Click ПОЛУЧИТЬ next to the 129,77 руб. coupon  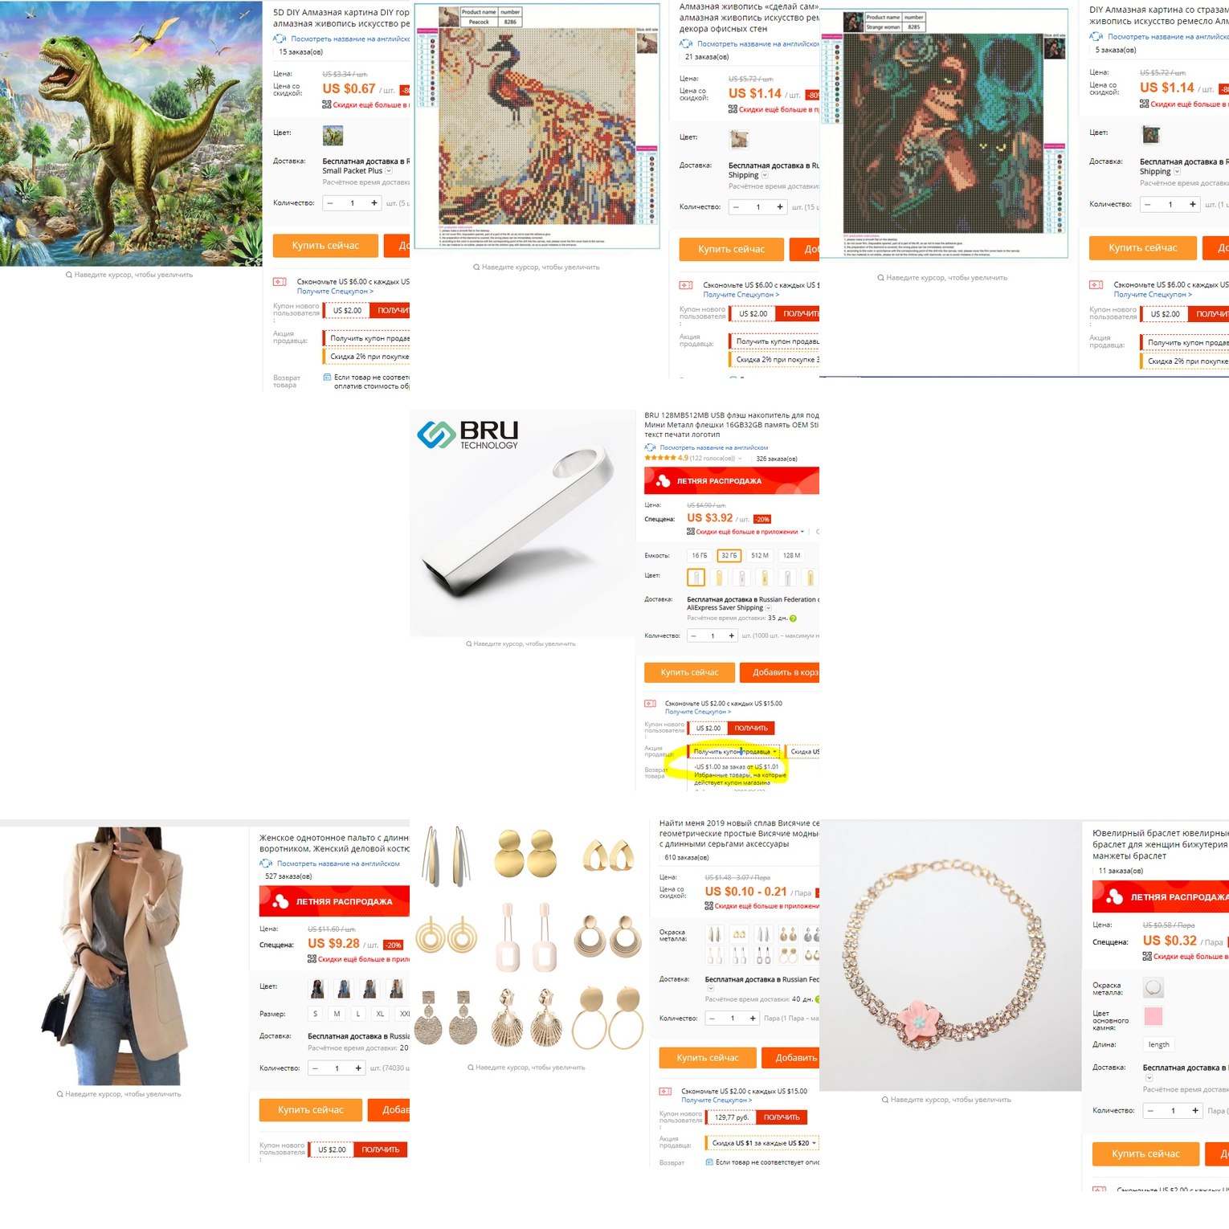point(782,1117)
